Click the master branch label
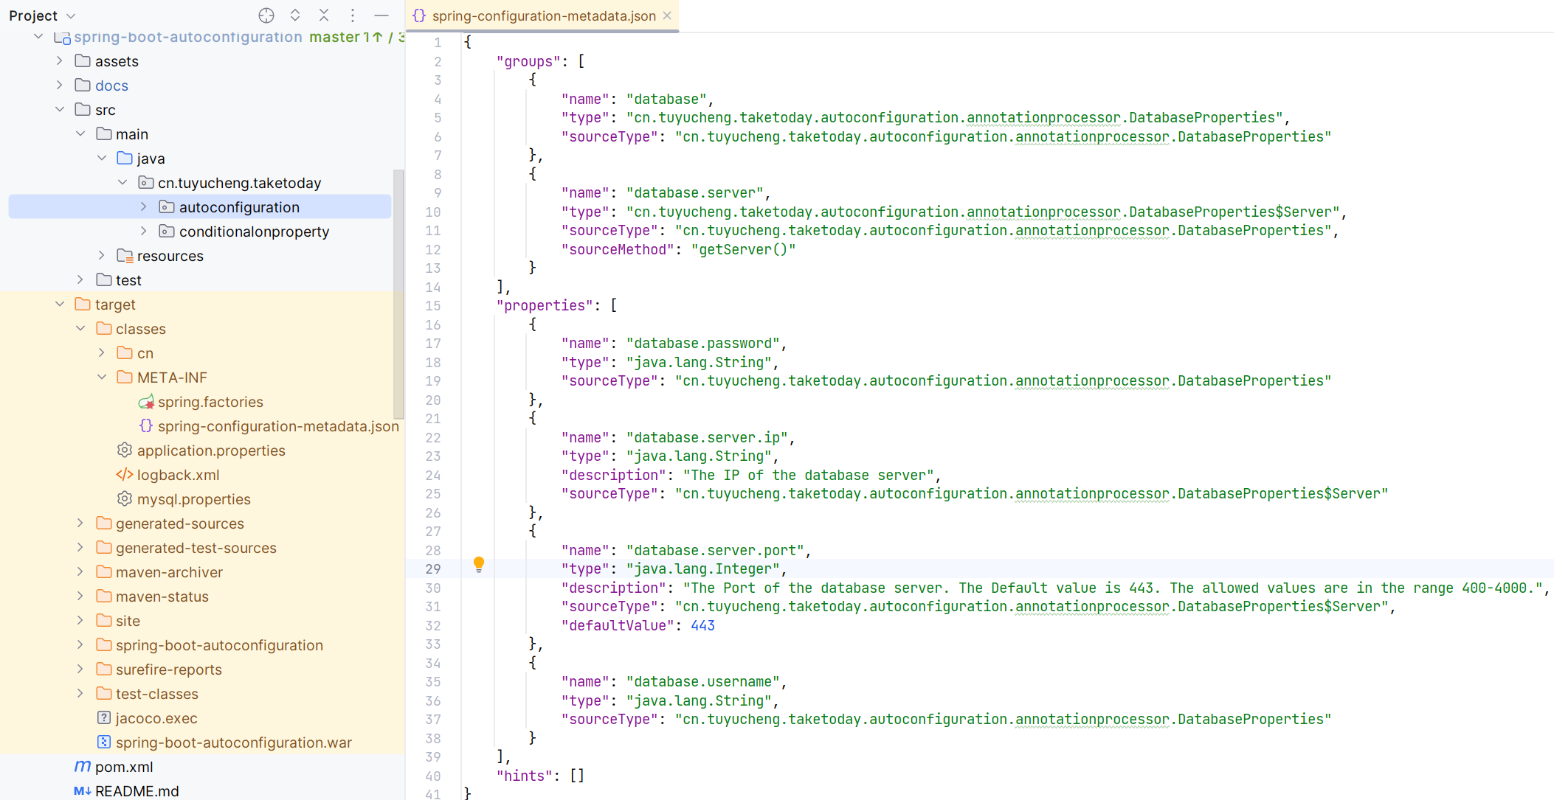This screenshot has width=1554, height=800. coord(334,37)
